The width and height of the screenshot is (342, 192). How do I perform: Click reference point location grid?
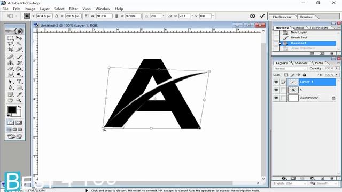coord(27,16)
